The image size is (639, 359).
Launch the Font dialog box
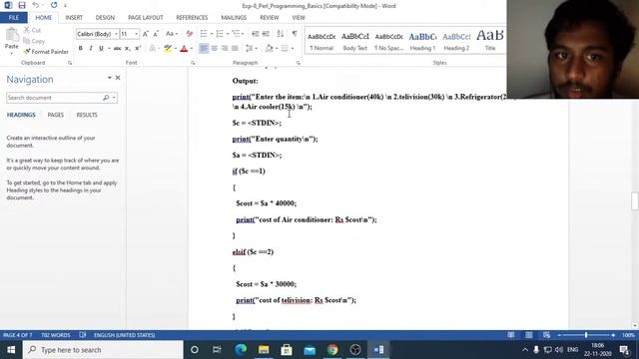tap(193, 63)
